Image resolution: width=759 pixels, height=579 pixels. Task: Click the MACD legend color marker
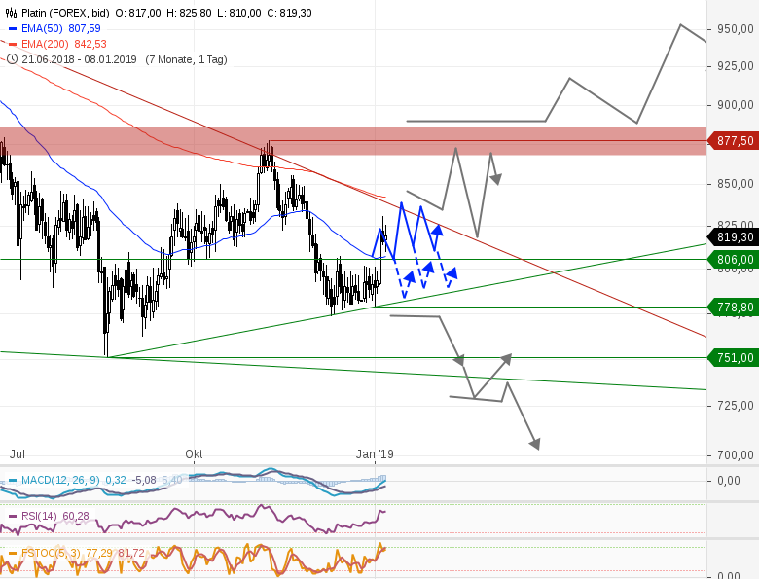pos(13,481)
